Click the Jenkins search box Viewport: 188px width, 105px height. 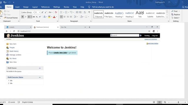tap(125, 35)
